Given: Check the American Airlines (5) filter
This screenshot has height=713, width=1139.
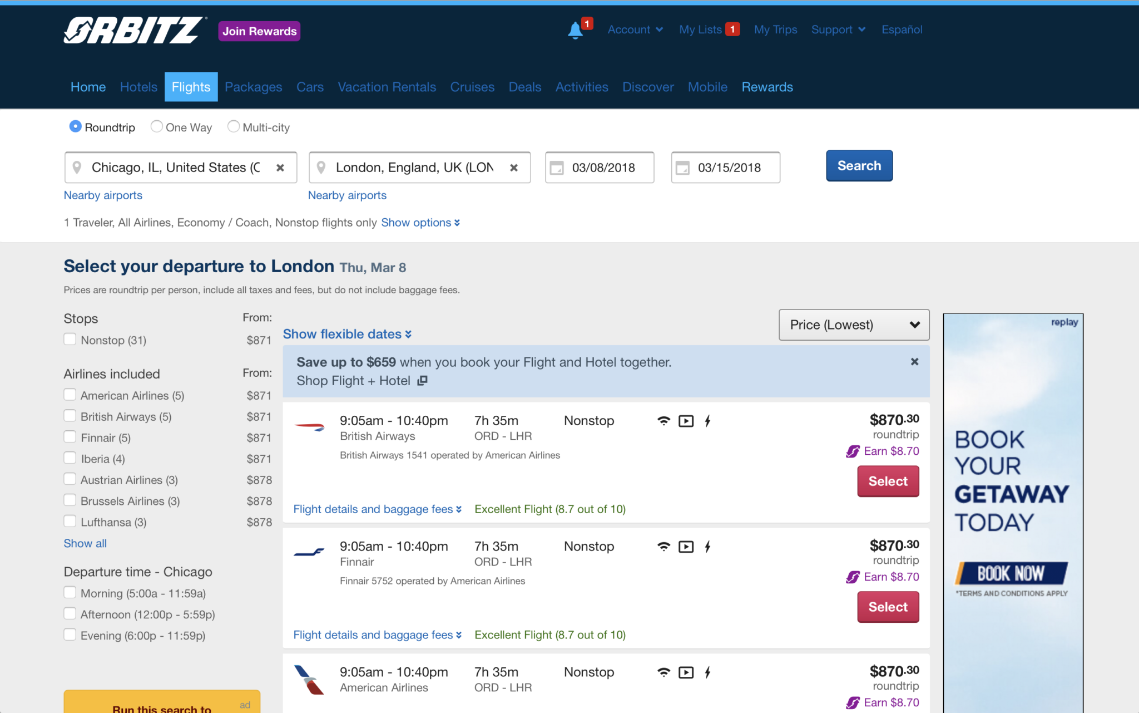Looking at the screenshot, I should [x=70, y=395].
